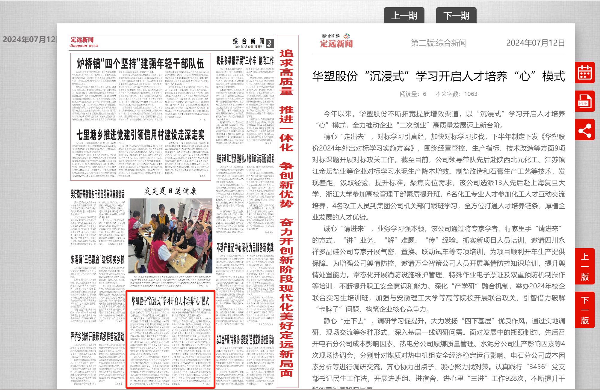
Task: Download the page via PDF icon
Action: (x=584, y=101)
